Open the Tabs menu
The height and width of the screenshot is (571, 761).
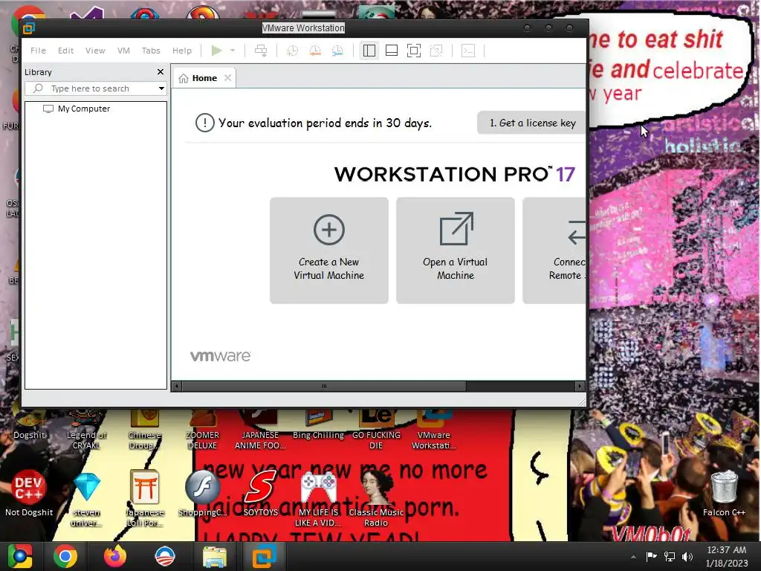click(151, 51)
